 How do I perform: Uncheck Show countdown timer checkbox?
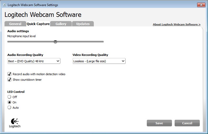coord(10,80)
